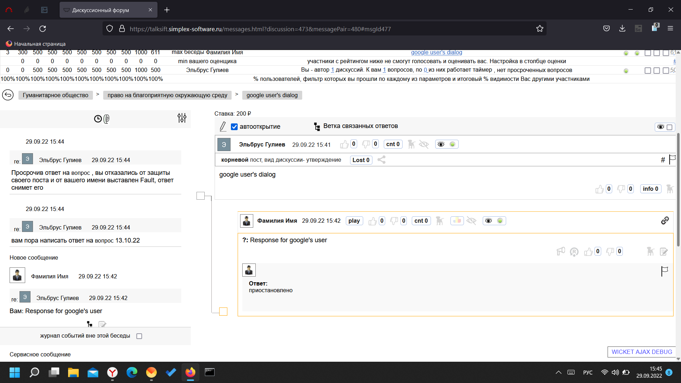Click Фамилия Имя avatar in Новое сообщение
The image size is (681, 383).
click(x=17, y=275)
